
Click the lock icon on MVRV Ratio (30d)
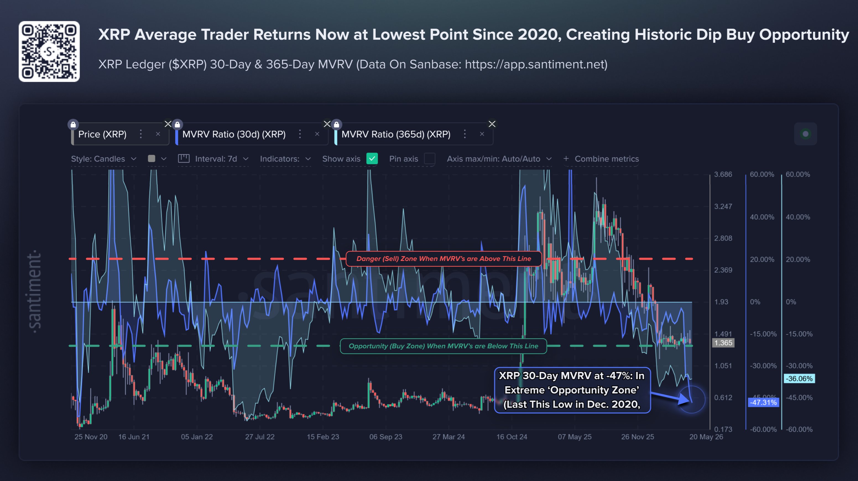coord(177,125)
